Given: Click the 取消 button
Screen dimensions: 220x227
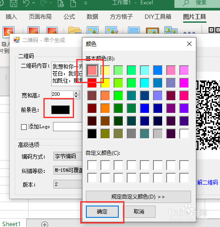Looking at the screenshot, I should (x=139, y=212).
